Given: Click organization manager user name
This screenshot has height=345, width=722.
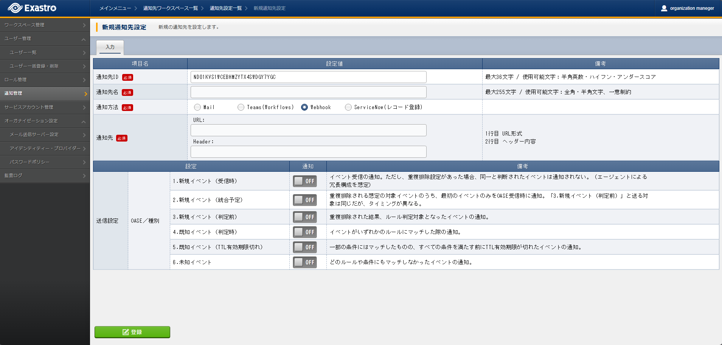Looking at the screenshot, I should point(692,8).
